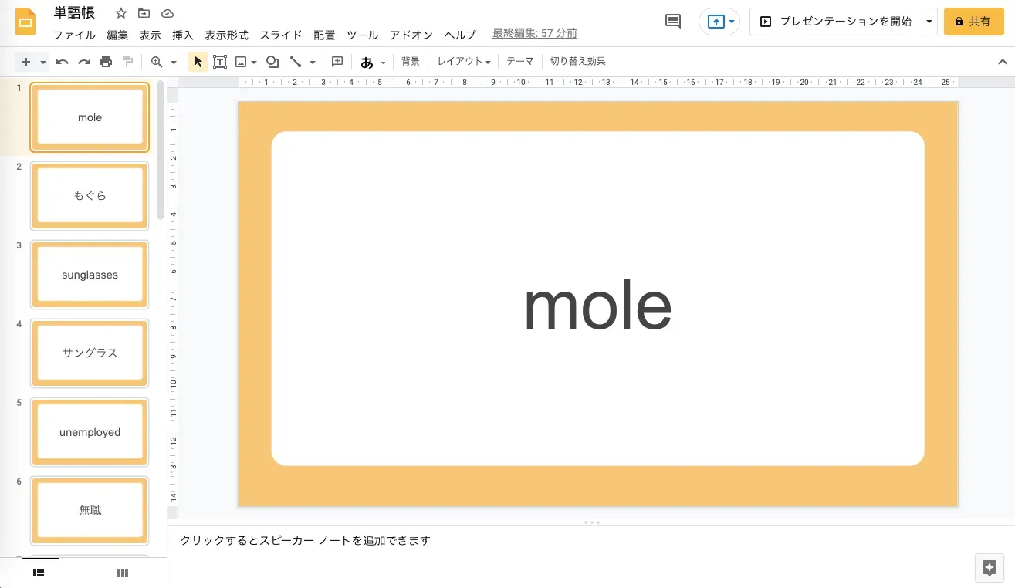Viewport: 1015px width, 588px height.
Task: Click the mole text on the slide
Action: click(x=598, y=306)
